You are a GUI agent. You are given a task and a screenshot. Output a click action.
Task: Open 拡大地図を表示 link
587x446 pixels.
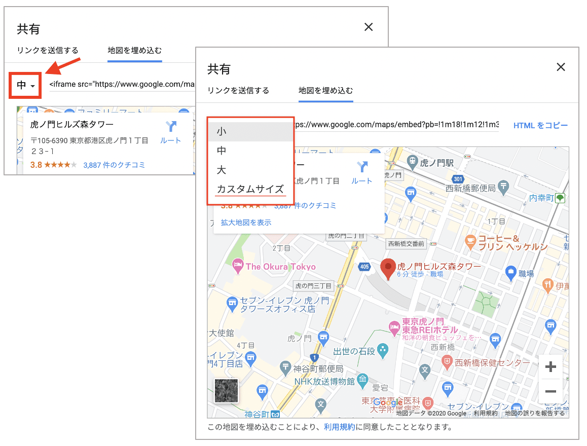(x=246, y=222)
